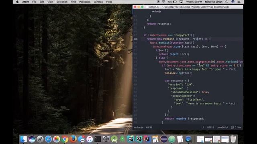Click cursor position 48:38 in status bar

click(149, 127)
